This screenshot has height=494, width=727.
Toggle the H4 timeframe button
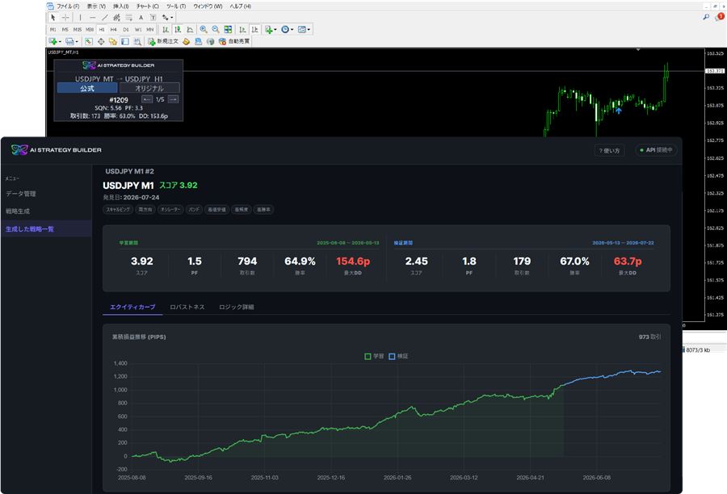coord(114,29)
